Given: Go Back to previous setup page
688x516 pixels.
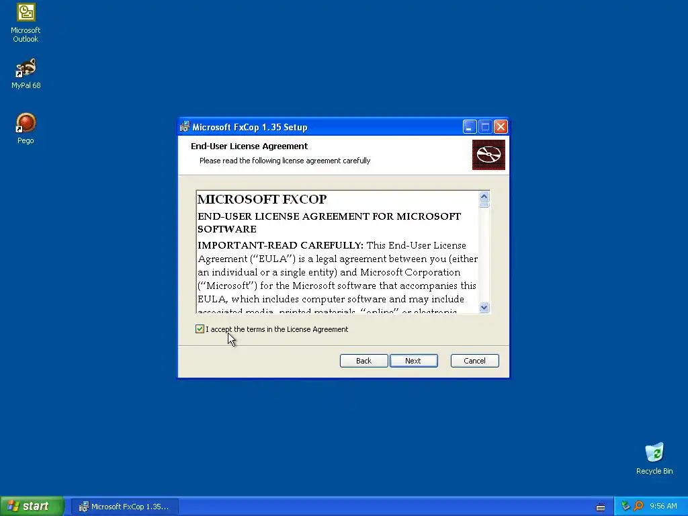Looking at the screenshot, I should 363,361.
